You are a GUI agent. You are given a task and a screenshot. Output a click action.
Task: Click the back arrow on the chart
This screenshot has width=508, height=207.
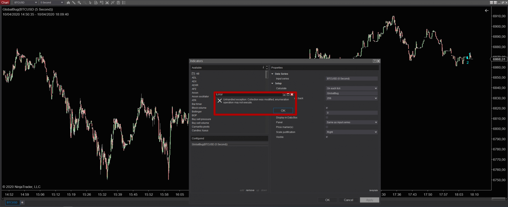pos(487,11)
